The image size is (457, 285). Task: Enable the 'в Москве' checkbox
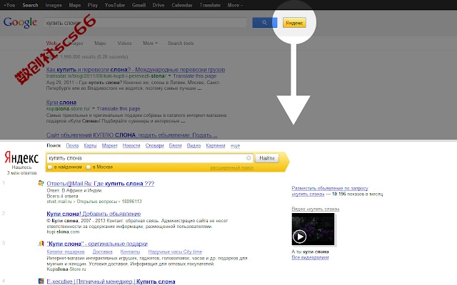point(88,167)
